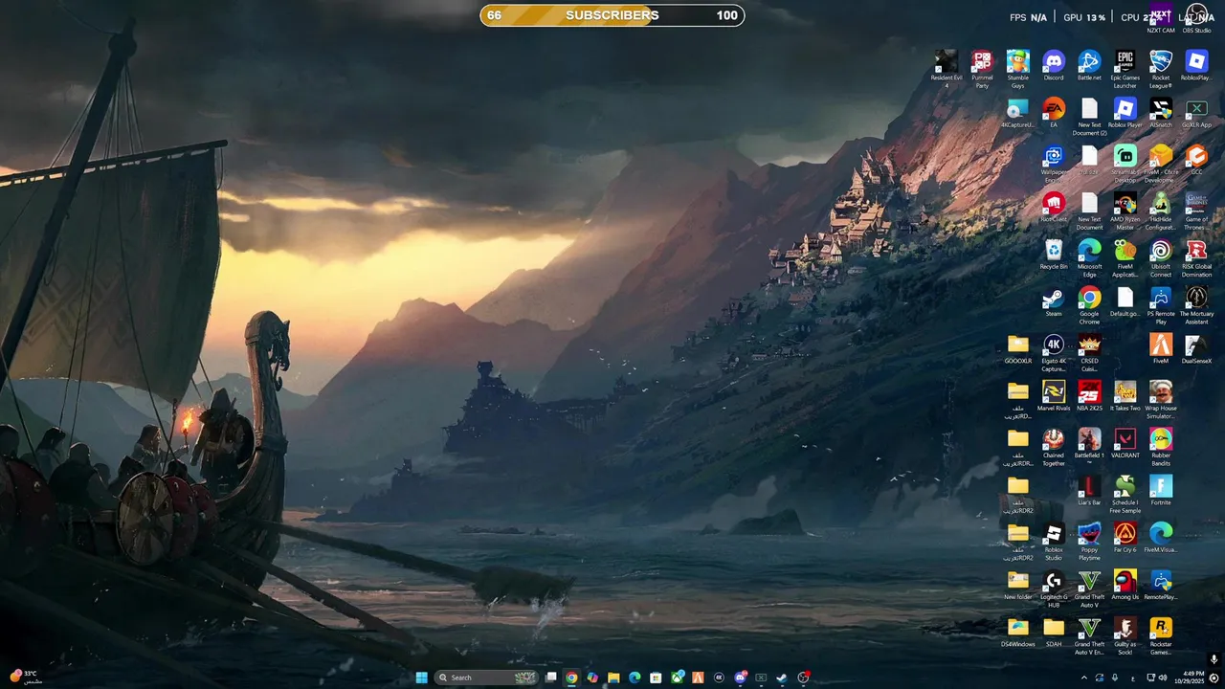Select the Pummel Party icon

tap(982, 70)
